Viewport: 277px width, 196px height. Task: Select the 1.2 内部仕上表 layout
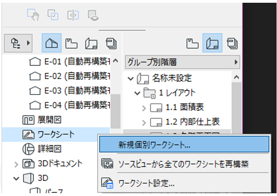point(193,122)
